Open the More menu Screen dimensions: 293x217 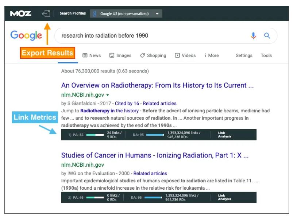tap(212, 55)
